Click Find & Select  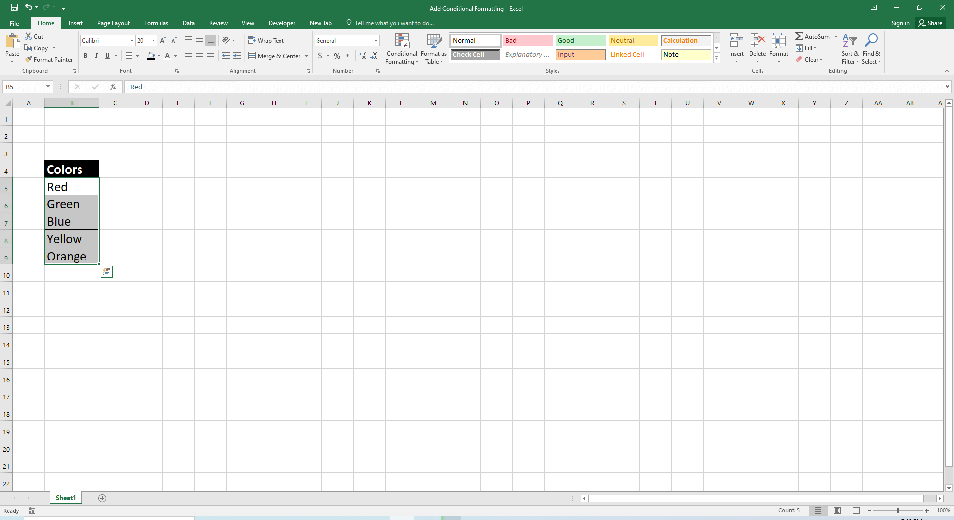(x=872, y=49)
